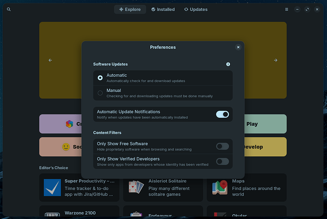Disable Automatic Update Notifications switch

pyautogui.click(x=222, y=114)
